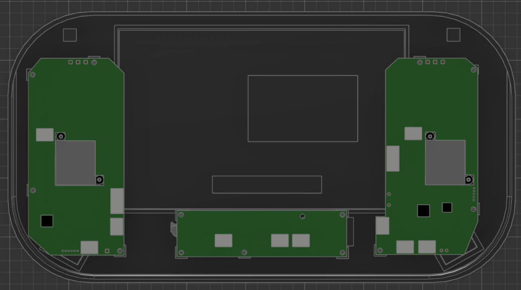The width and height of the screenshot is (521, 290).
Task: Click the large rectangle outline in display area
Action: pyautogui.click(x=303, y=108)
